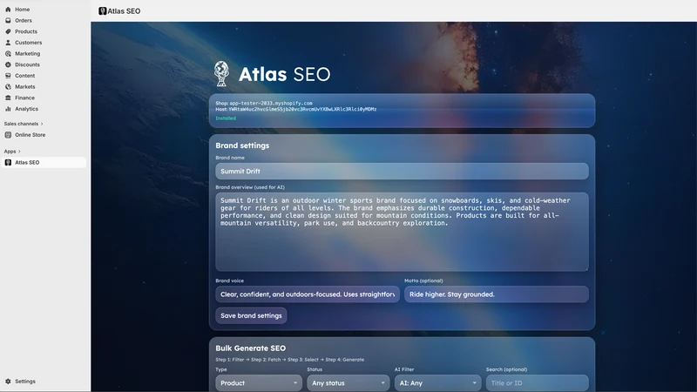Click the Home icon in sidebar
The height and width of the screenshot is (392, 697).
8,10
